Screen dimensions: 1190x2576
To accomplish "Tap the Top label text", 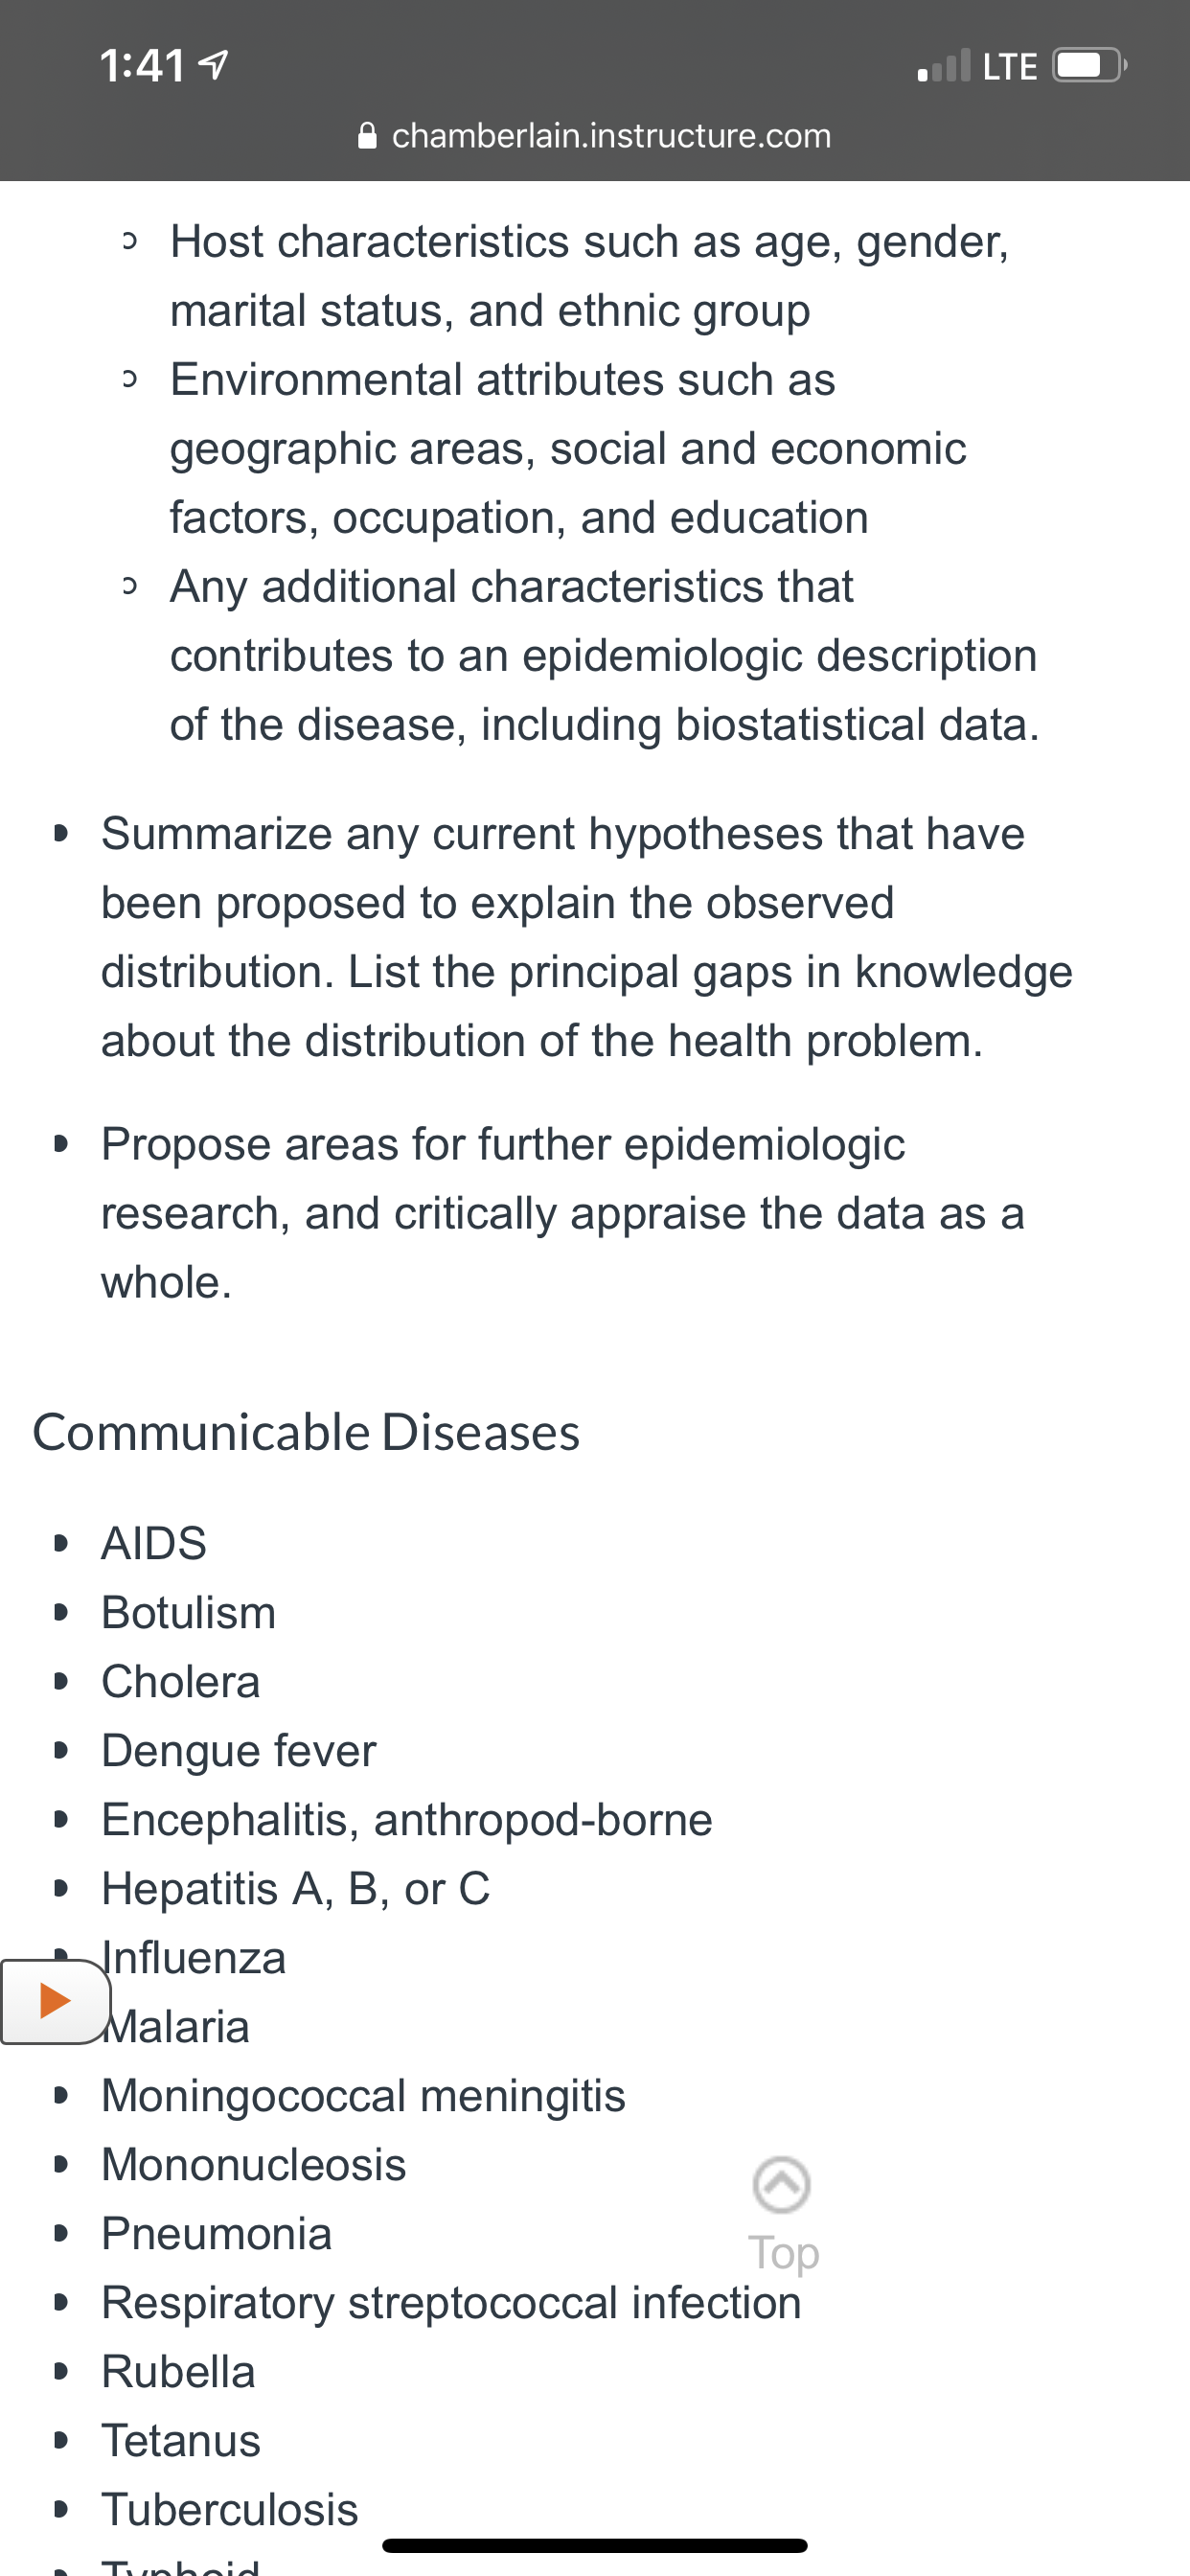I will coord(784,2254).
